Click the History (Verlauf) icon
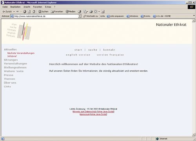The height and width of the screenshot is (141, 196). [80, 12]
